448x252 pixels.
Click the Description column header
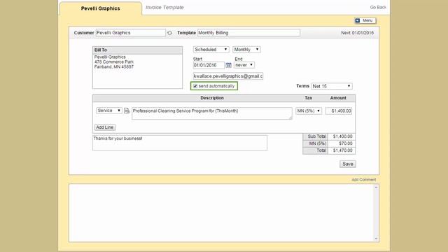(x=212, y=98)
